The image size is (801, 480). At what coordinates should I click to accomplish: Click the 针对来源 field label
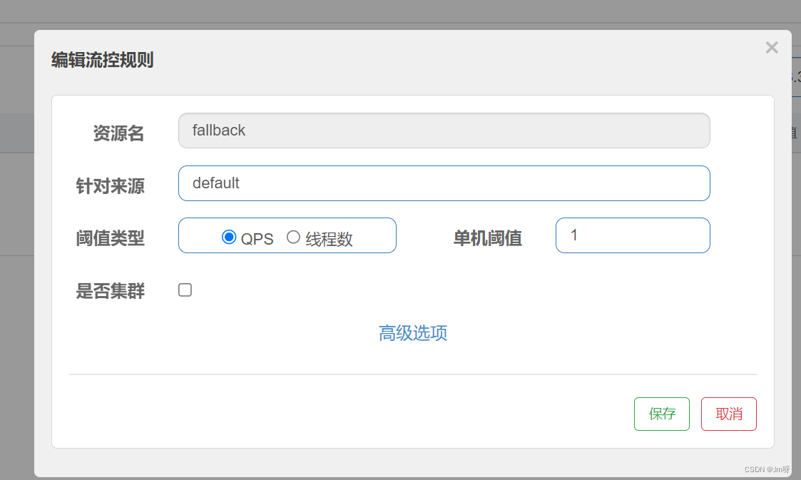[111, 186]
